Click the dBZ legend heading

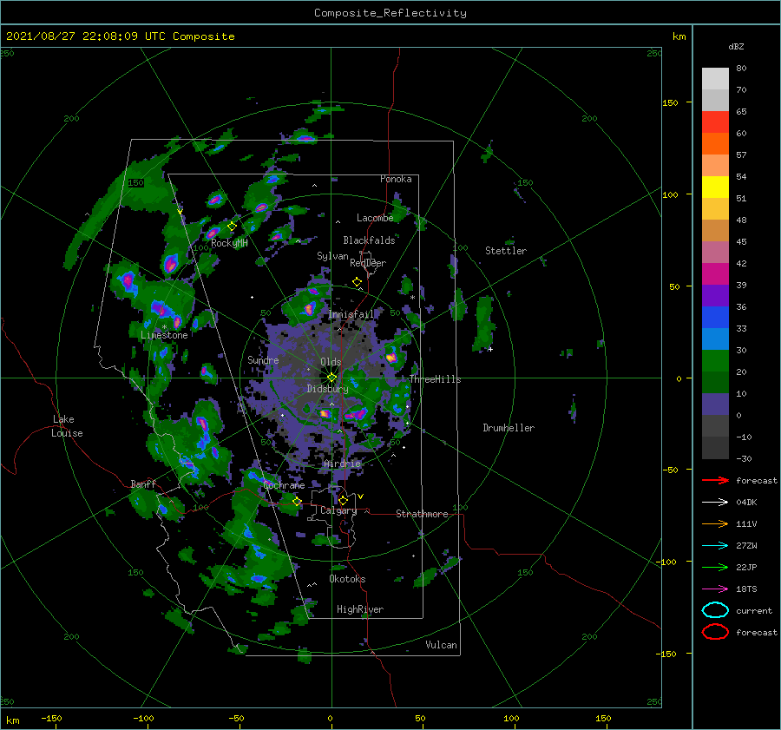pyautogui.click(x=736, y=46)
